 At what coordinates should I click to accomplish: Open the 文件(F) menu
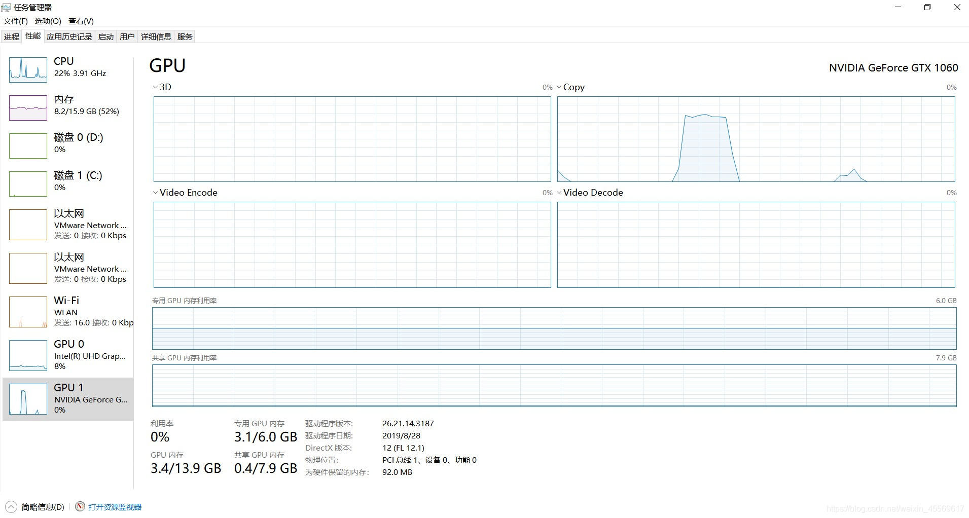[x=15, y=21]
